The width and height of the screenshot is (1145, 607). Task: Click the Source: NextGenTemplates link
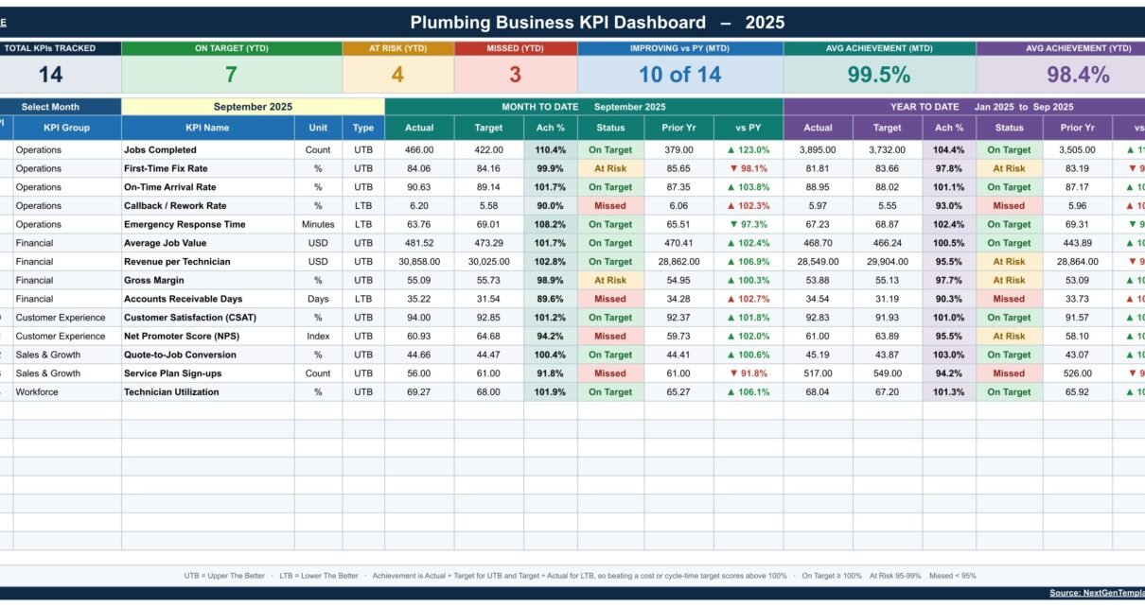pyautogui.click(x=1097, y=593)
